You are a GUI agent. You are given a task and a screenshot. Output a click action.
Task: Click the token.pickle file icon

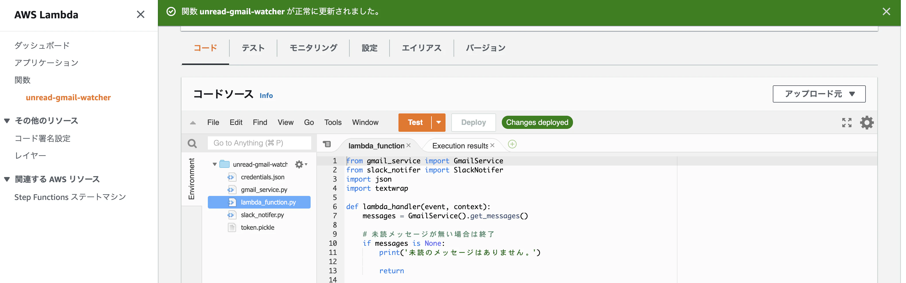coord(232,227)
